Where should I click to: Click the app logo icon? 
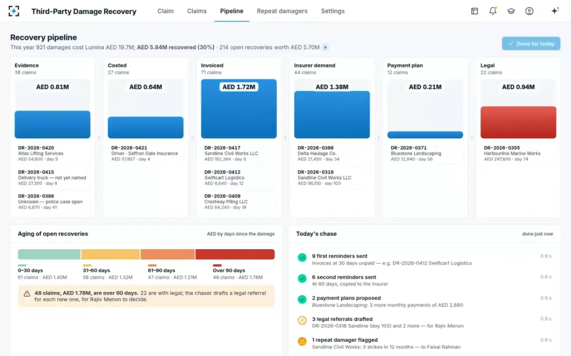pos(14,11)
